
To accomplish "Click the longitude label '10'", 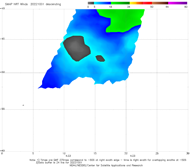I will pyautogui.click(x=64, y=153).
